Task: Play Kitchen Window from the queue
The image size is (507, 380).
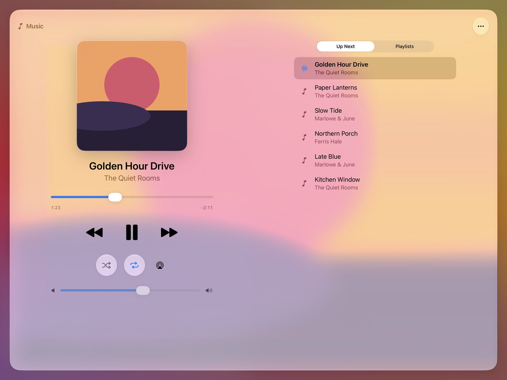Action: tap(375, 183)
